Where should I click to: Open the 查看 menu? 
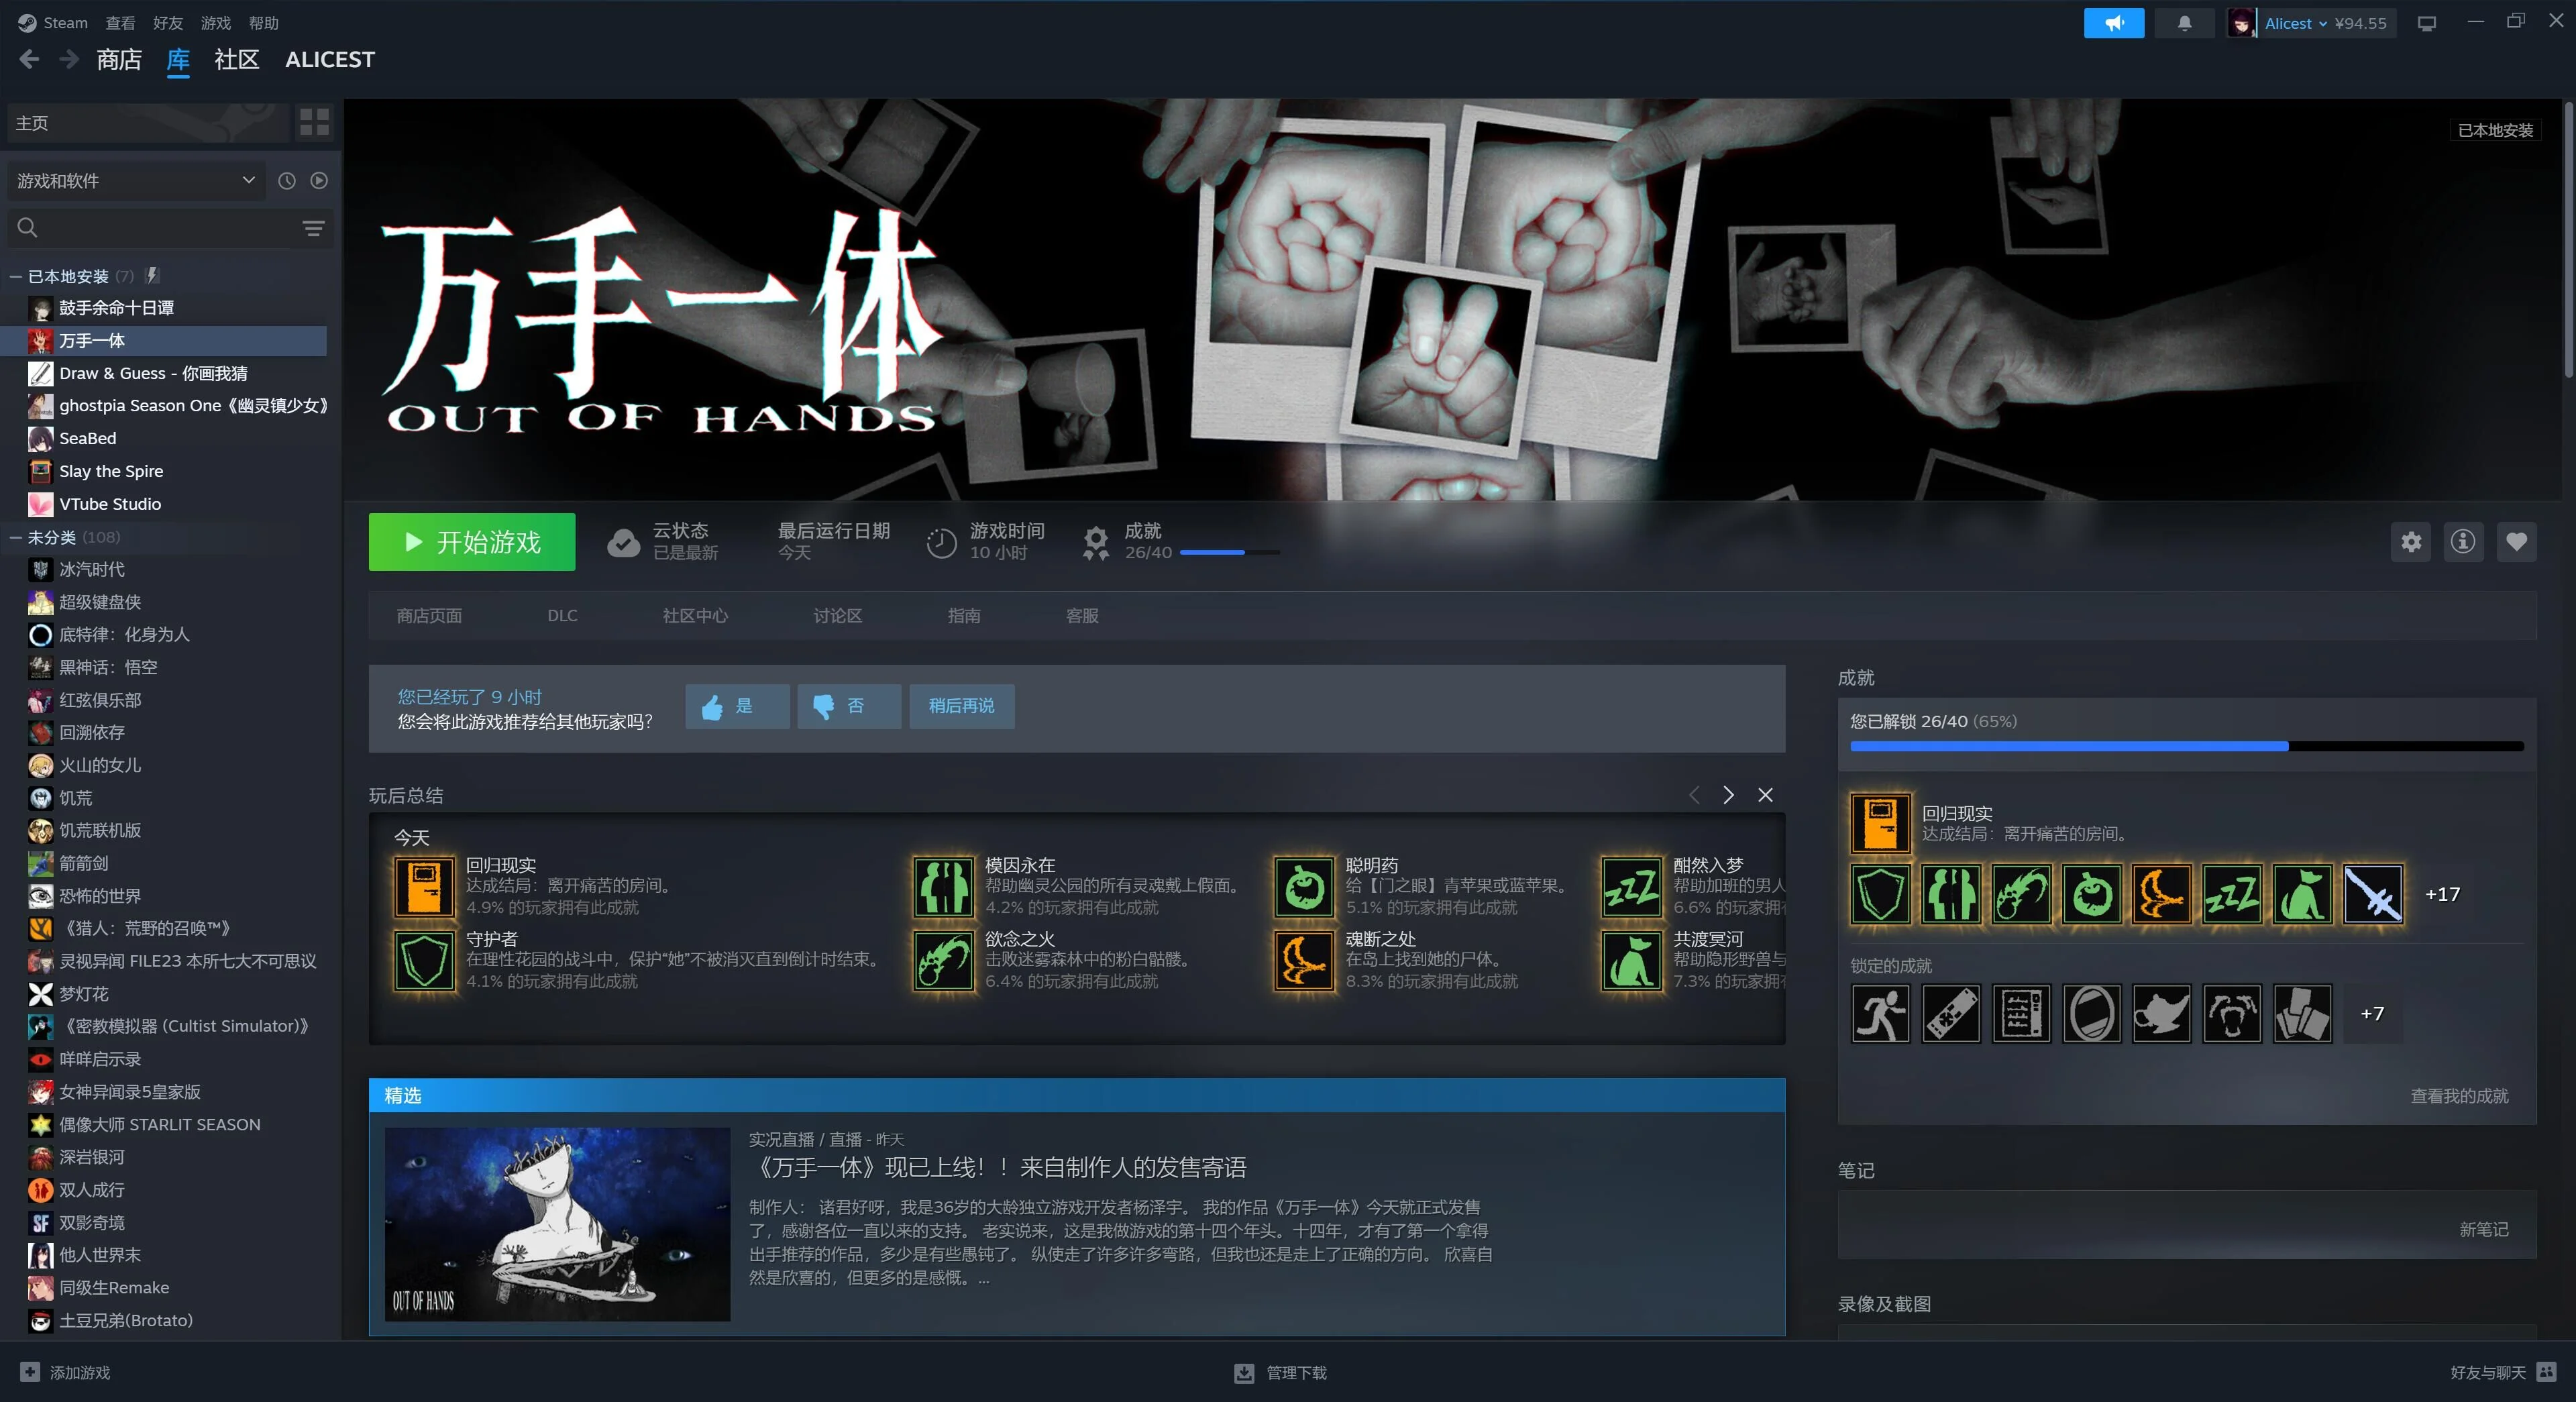click(x=120, y=23)
